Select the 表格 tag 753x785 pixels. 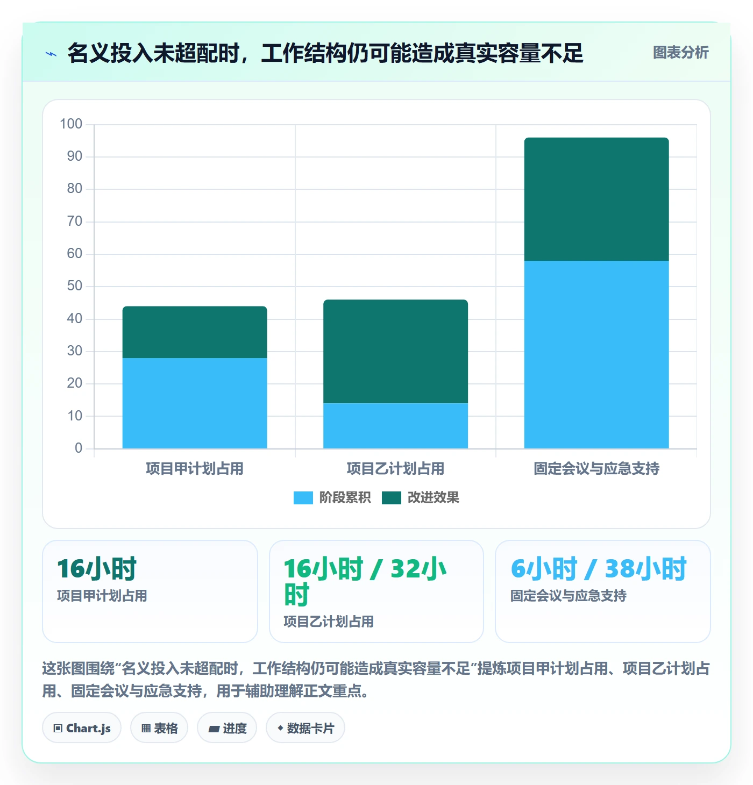pos(159,728)
